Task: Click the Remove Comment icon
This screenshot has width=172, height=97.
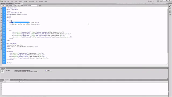Action: [1, 36]
